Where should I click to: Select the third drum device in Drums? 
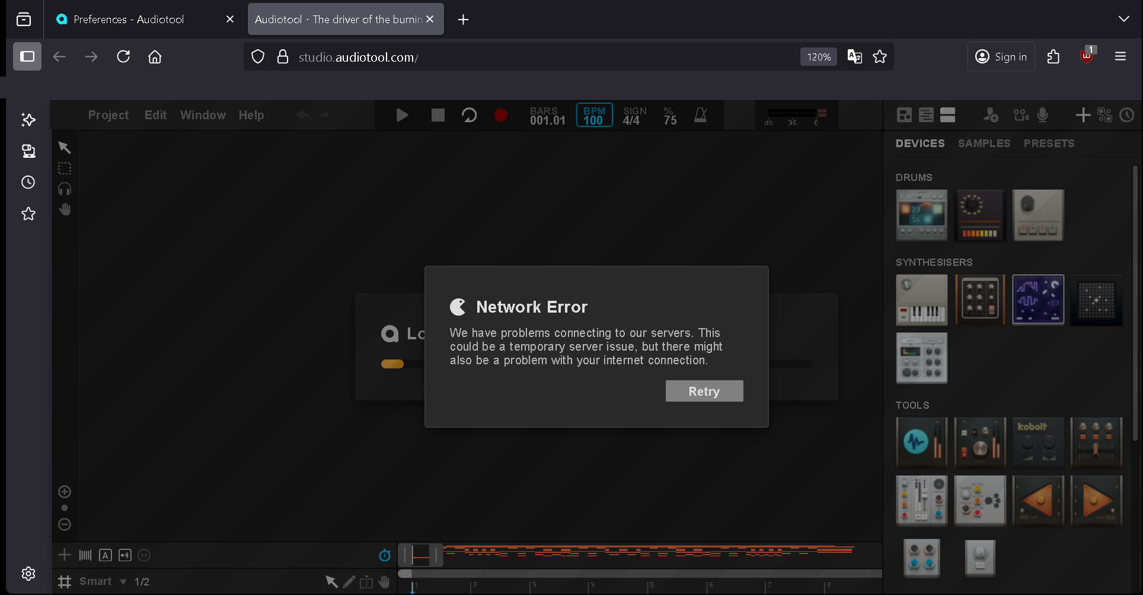[1037, 215]
